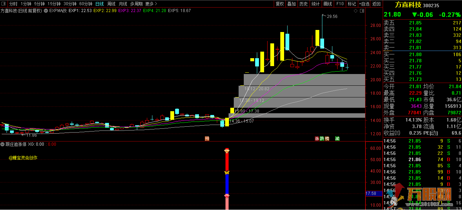
Task: Expand the EXPMA改 indicator dropdown arrow
Action: pyautogui.click(x=46, y=11)
